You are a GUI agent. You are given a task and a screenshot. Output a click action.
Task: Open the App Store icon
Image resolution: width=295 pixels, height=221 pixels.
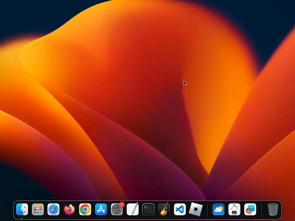point(101,209)
